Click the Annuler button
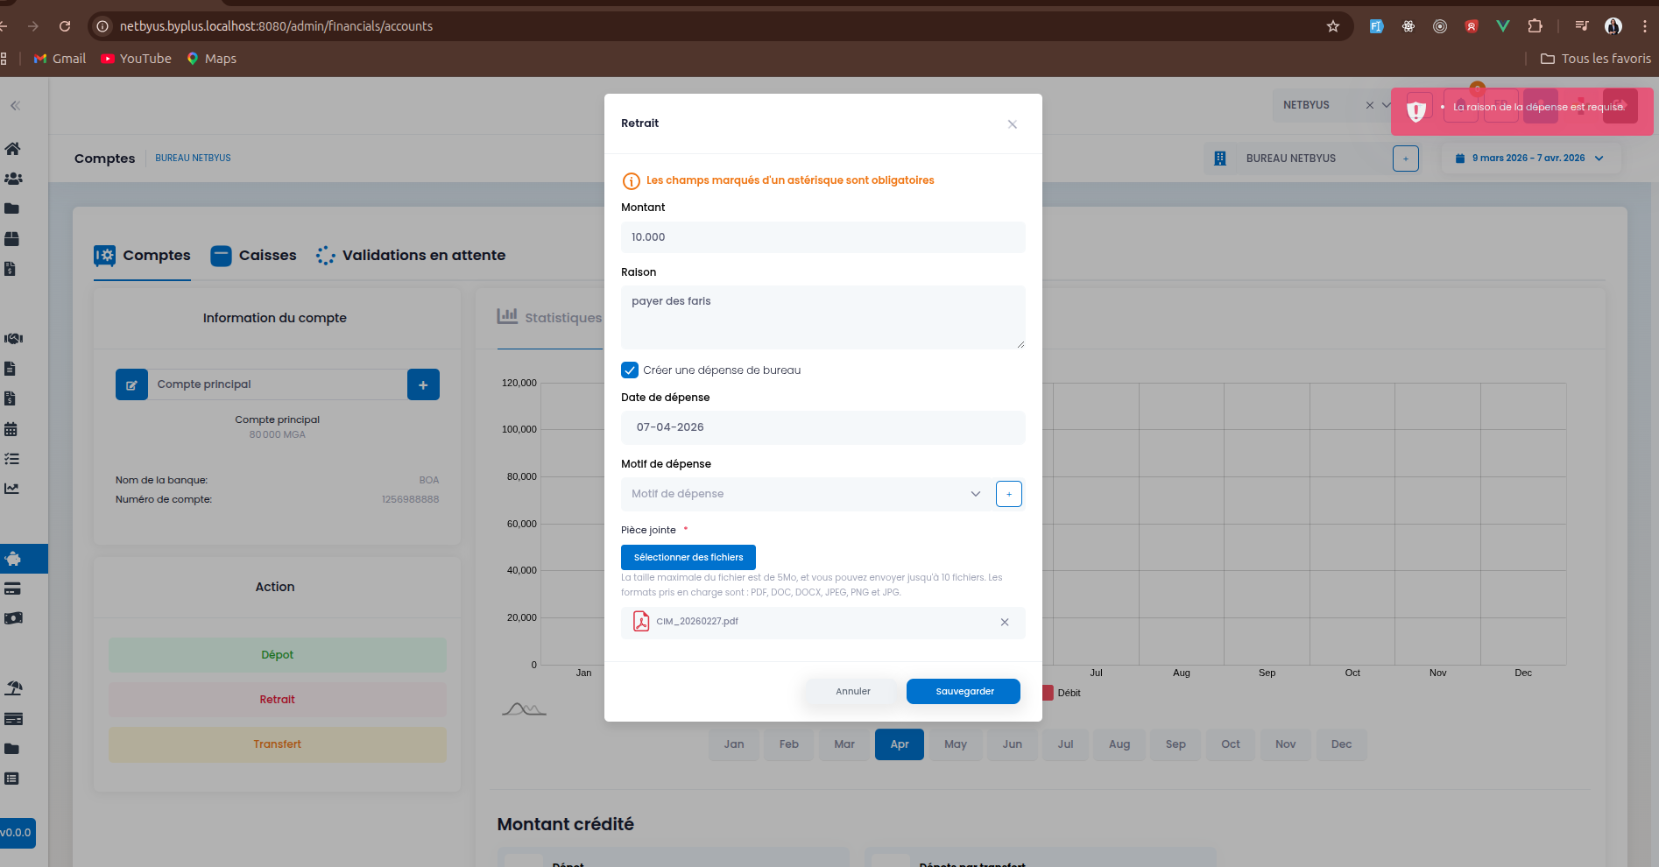The image size is (1659, 867). [852, 692]
